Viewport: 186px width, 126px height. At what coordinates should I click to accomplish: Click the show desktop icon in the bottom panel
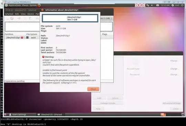(x=5, y=114)
